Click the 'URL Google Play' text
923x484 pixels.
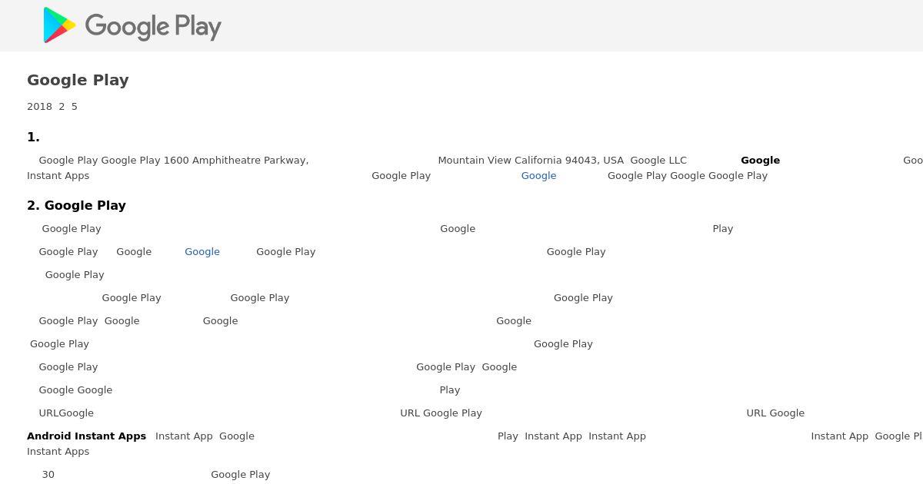coord(441,413)
